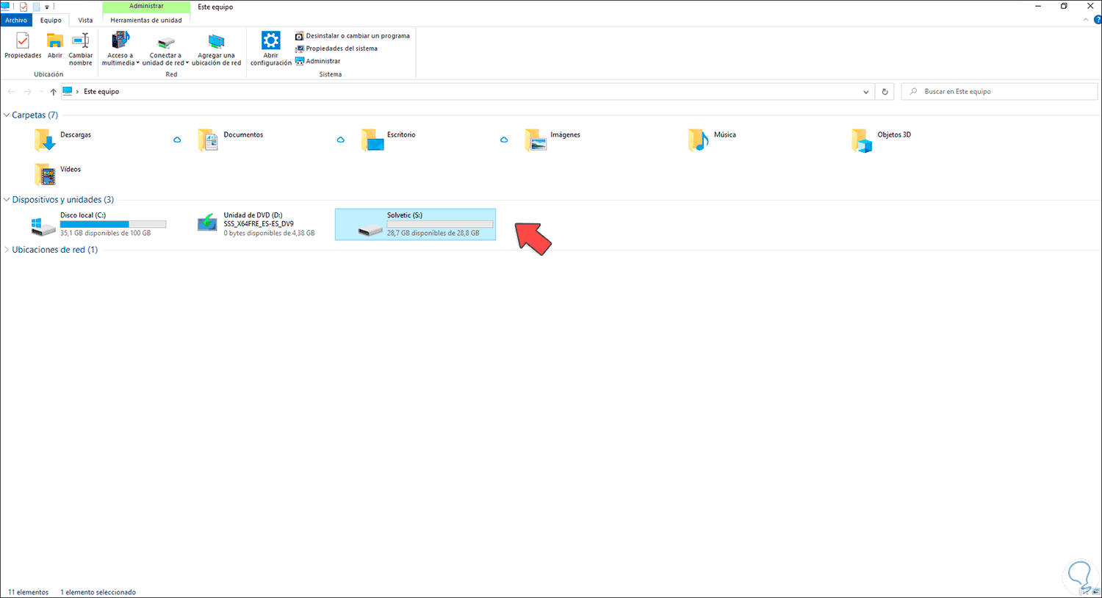Open the quick access toolbar customize arrow

pyautogui.click(x=47, y=7)
